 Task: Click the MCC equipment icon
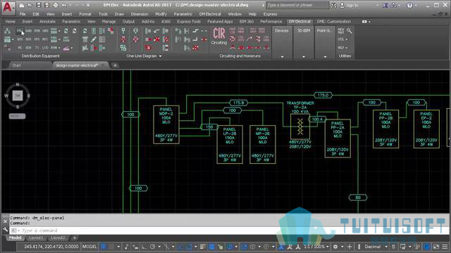(45, 39)
